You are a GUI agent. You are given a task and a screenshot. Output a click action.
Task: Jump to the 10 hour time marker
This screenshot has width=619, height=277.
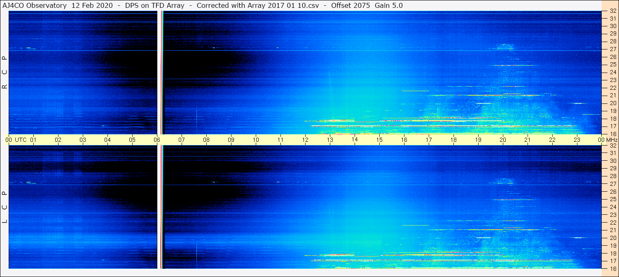[x=256, y=140]
